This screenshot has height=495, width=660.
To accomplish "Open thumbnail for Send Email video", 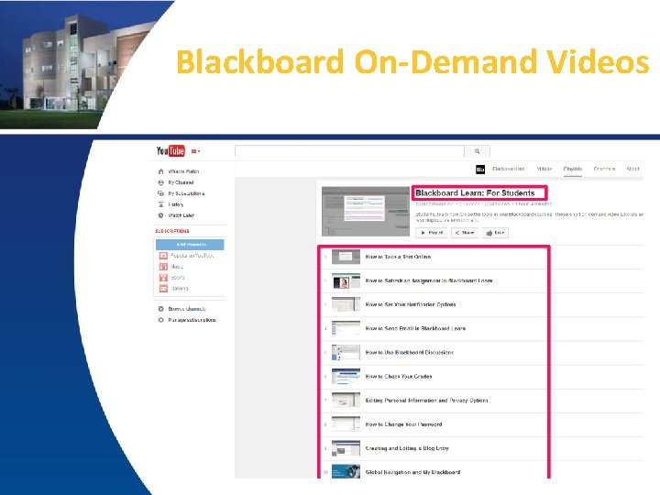I will (346, 329).
